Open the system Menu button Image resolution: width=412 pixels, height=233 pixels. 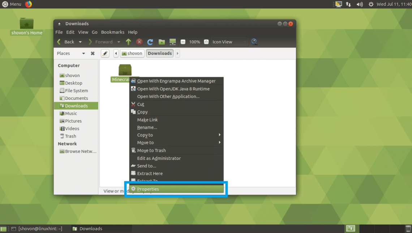click(12, 4)
